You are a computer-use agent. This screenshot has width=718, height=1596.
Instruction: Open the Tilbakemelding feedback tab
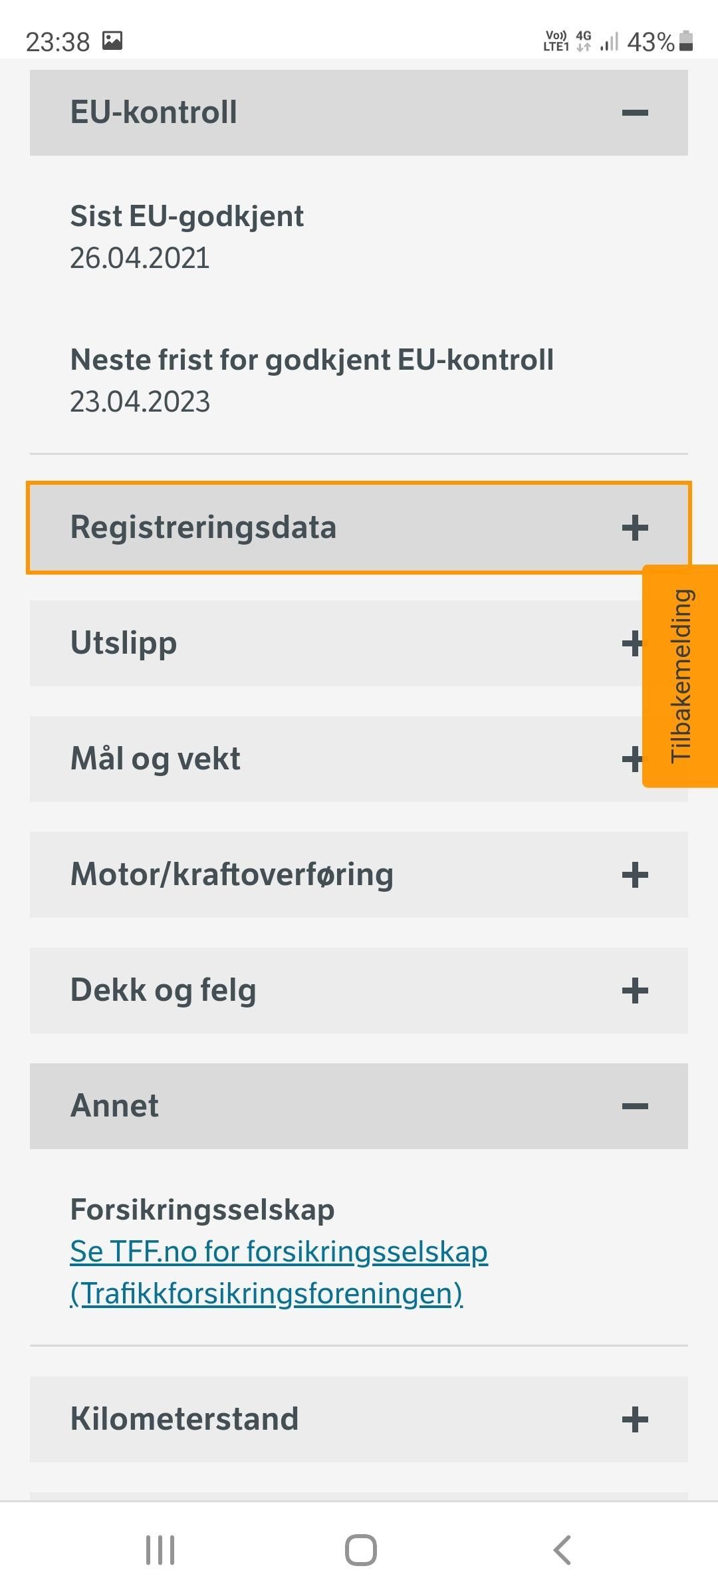tap(680, 676)
